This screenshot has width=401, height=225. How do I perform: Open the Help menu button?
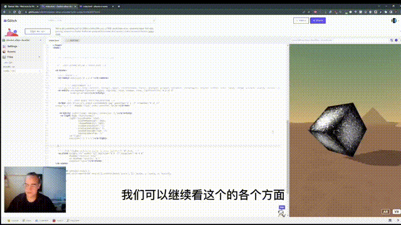point(301,21)
